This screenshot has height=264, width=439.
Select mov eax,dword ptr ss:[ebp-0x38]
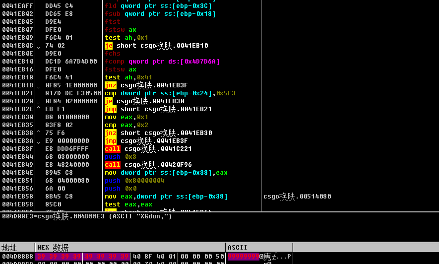click(x=166, y=197)
